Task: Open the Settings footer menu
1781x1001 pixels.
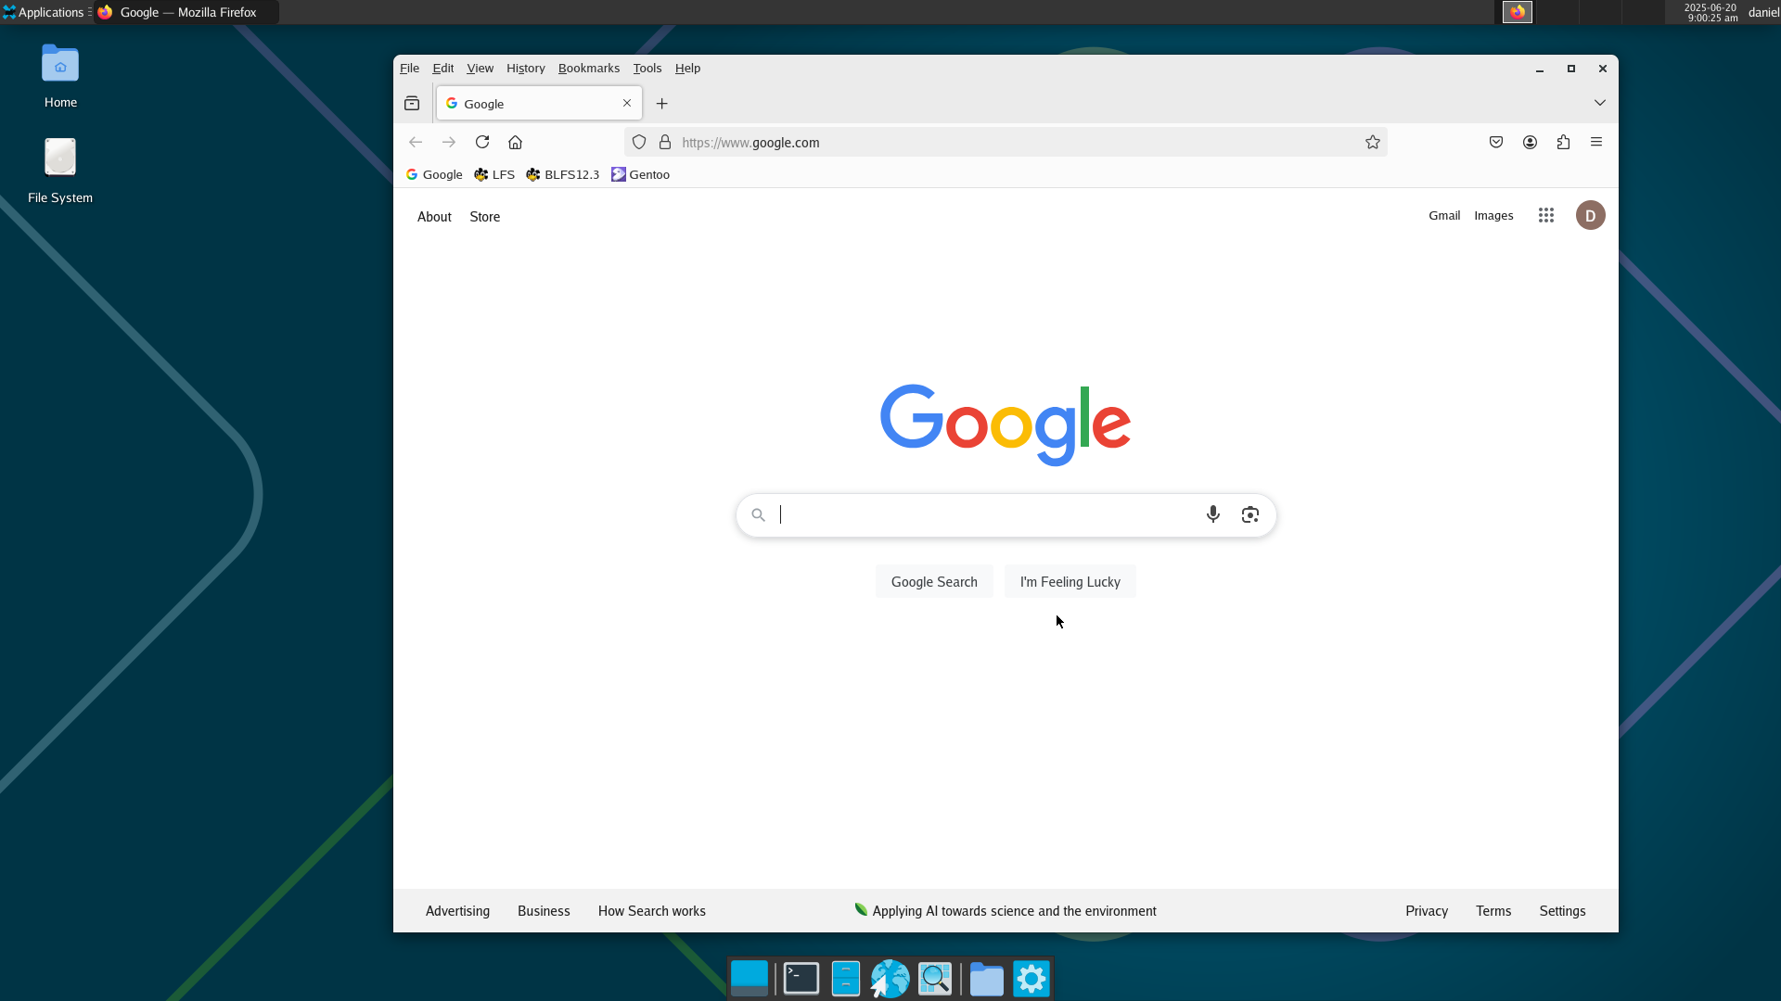Action: tap(1562, 911)
